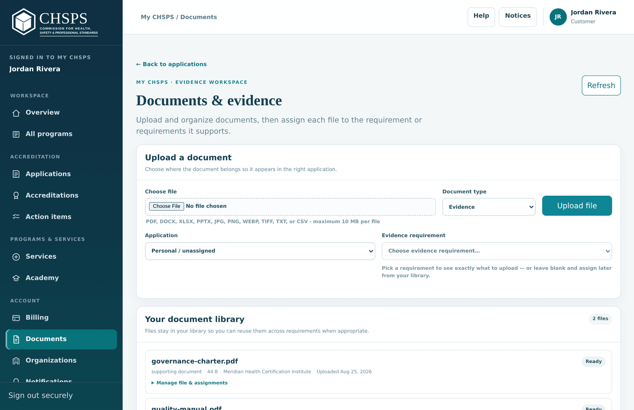This screenshot has width=634, height=410.
Task: Open Accreditations in the sidebar
Action: click(x=61, y=195)
